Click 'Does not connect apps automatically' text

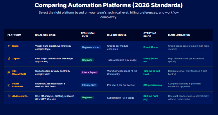[188, 98]
